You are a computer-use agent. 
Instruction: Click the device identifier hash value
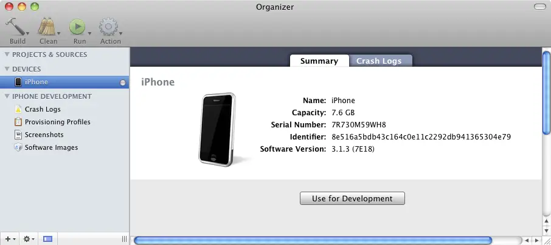(421, 136)
